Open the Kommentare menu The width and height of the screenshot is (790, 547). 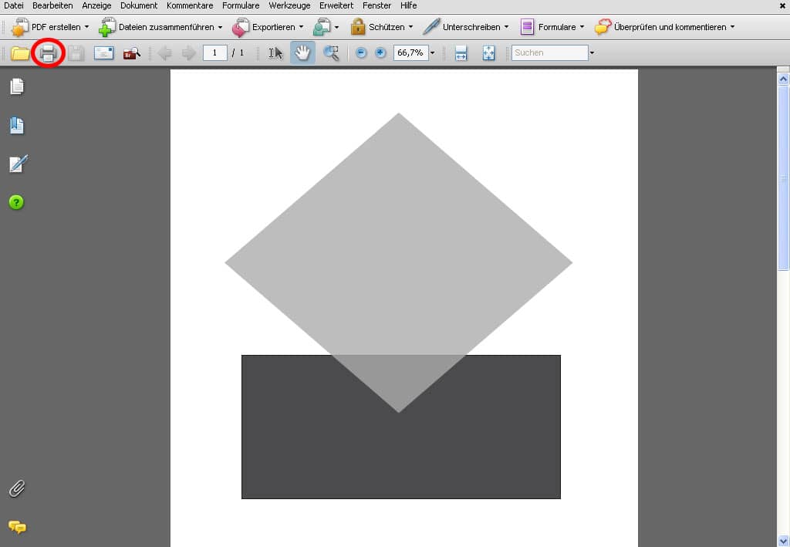(x=189, y=5)
